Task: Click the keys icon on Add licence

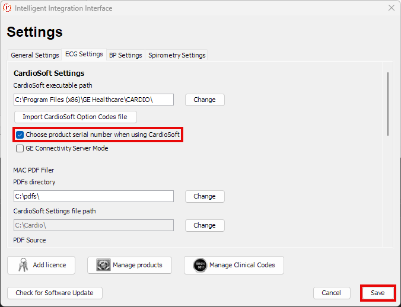Action: (x=23, y=266)
